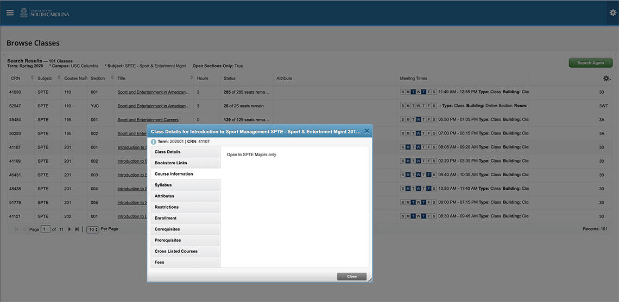This screenshot has width=619, height=302.
Task: Go to the next results page arrow
Action: 70,229
